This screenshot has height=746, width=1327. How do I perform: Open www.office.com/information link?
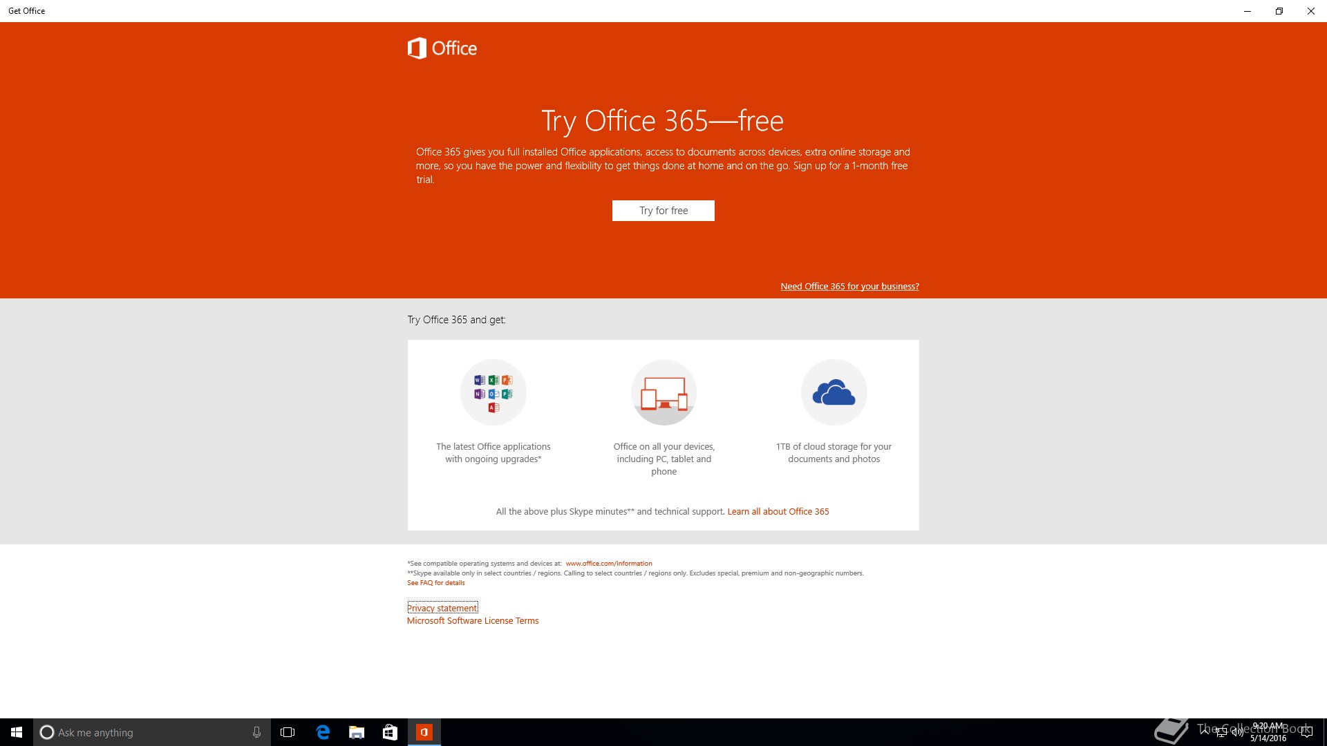[x=609, y=564]
